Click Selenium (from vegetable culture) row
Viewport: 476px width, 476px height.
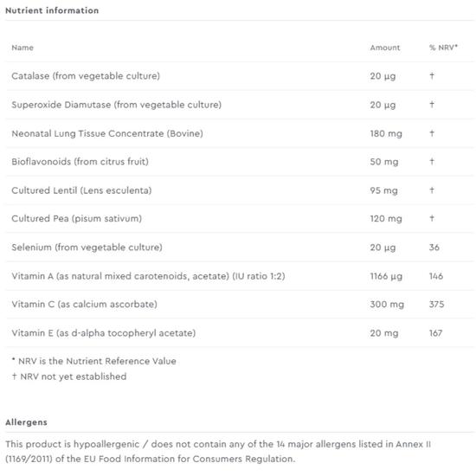240,248
